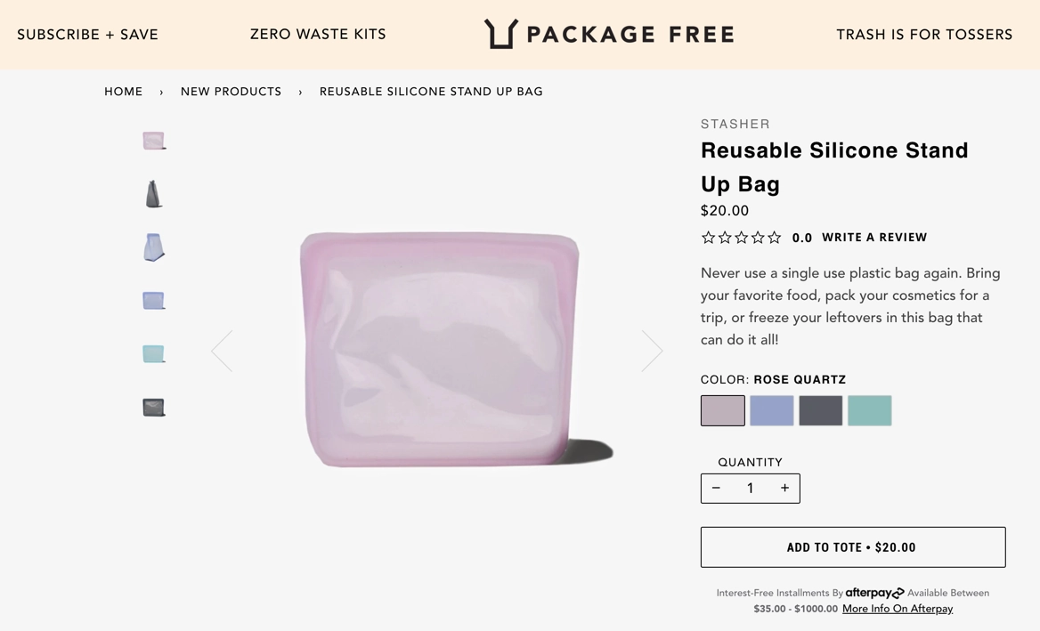Click the breadcrumb separator arrow after HOME

[x=161, y=91]
